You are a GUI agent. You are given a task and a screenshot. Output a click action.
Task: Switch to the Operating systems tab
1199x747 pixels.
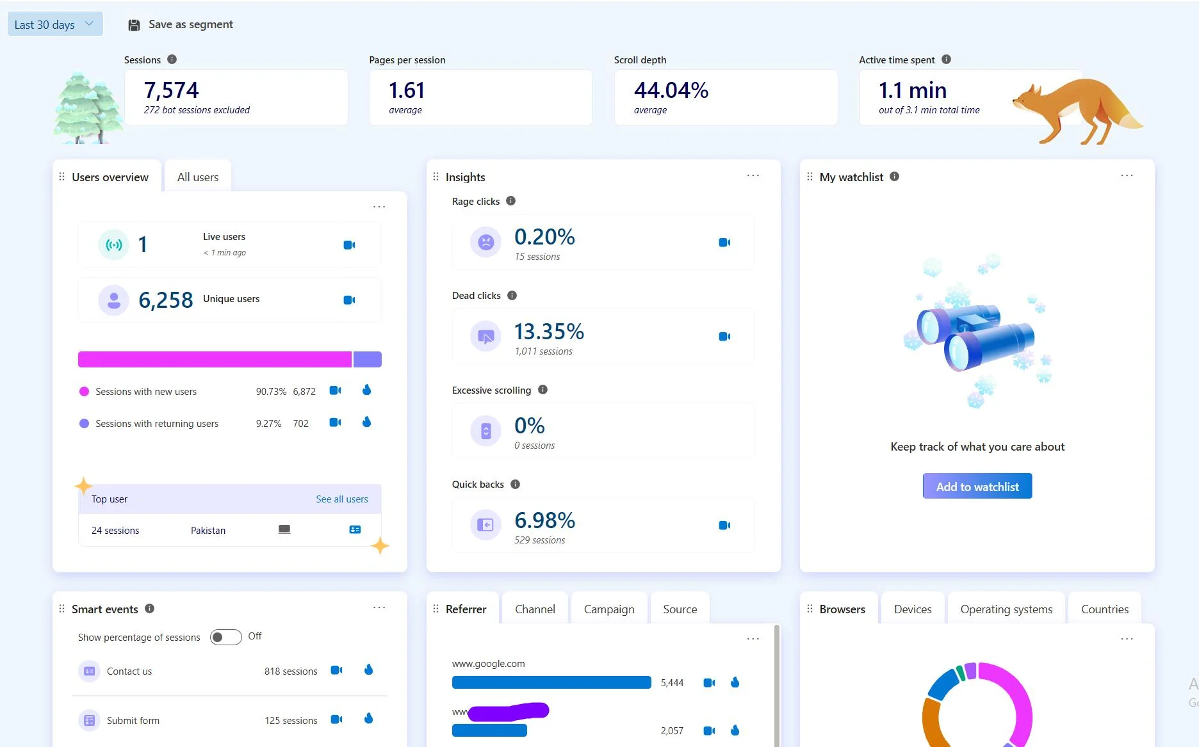pyautogui.click(x=1006, y=609)
